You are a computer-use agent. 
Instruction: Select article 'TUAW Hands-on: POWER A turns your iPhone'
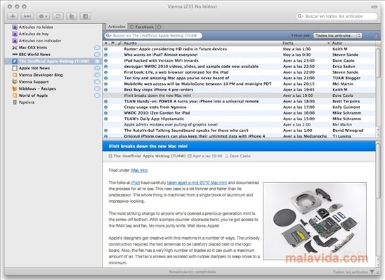[x=239, y=101]
